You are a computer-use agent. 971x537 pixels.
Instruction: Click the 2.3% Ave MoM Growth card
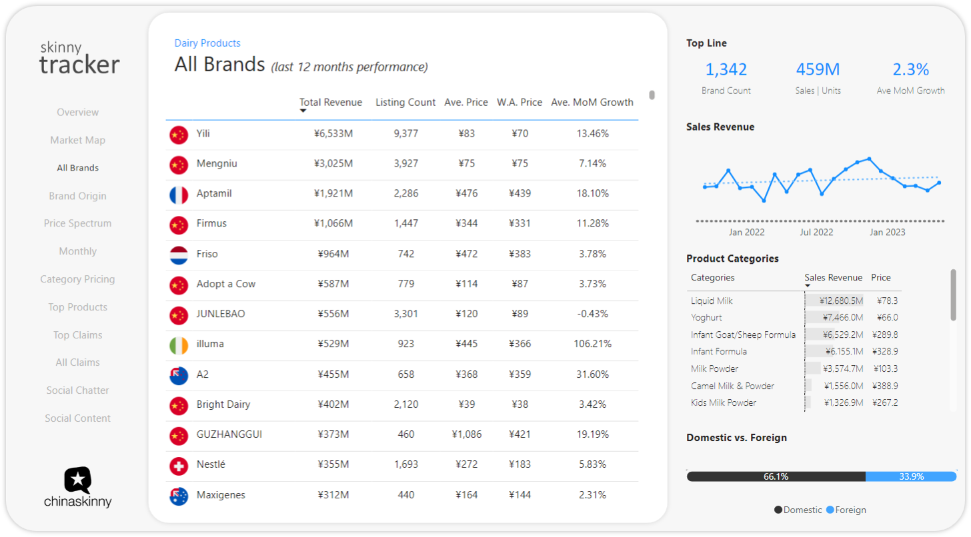click(x=911, y=78)
